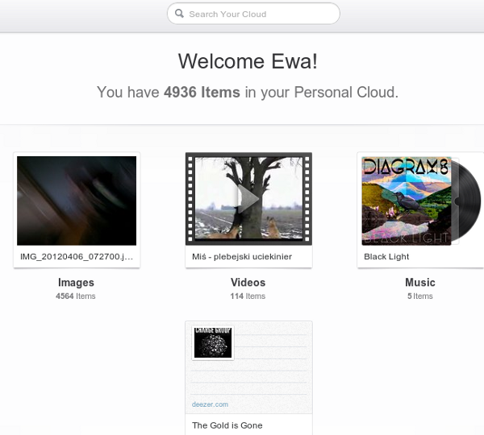Click the magnifier icon in search bar
This screenshot has height=435, width=484.
(x=179, y=13)
